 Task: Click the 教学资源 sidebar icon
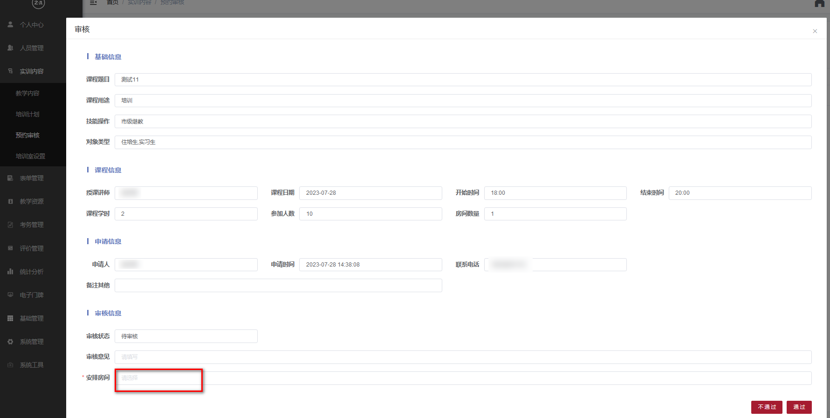click(10, 201)
